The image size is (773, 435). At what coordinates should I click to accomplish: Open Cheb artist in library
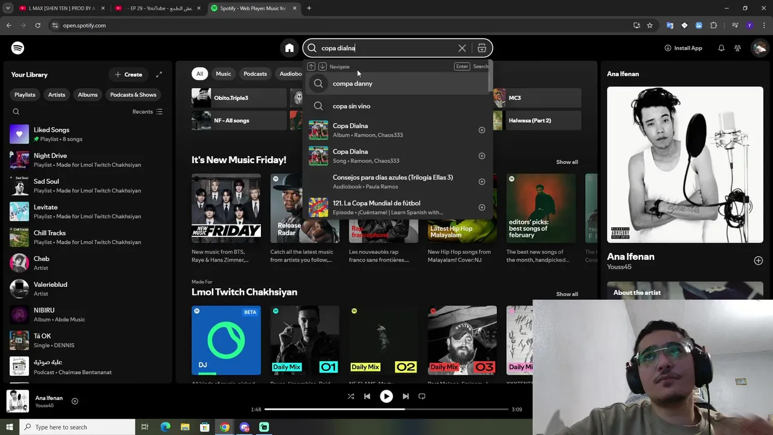pos(88,263)
